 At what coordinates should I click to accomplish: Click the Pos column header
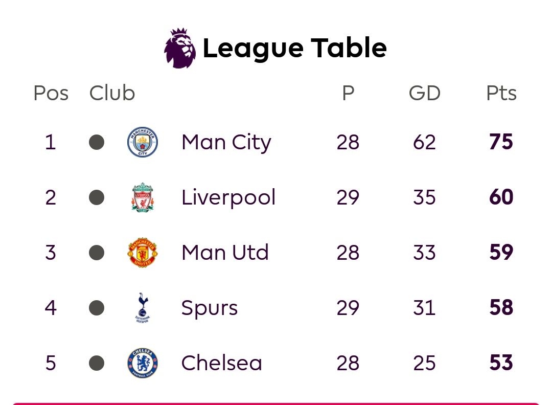click(x=51, y=94)
